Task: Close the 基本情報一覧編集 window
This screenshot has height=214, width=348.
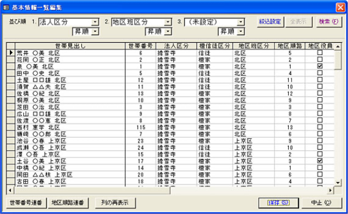Action: [x=340, y=8]
